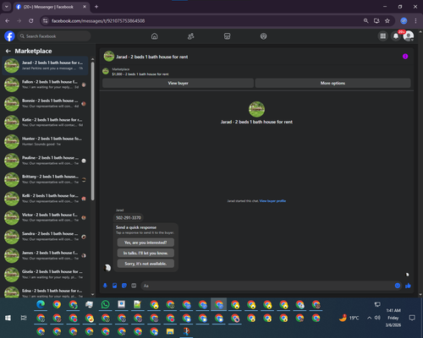Viewport: 423px width, 338px height.
Task: Open the Friends icon in the top navigation
Action: click(191, 36)
